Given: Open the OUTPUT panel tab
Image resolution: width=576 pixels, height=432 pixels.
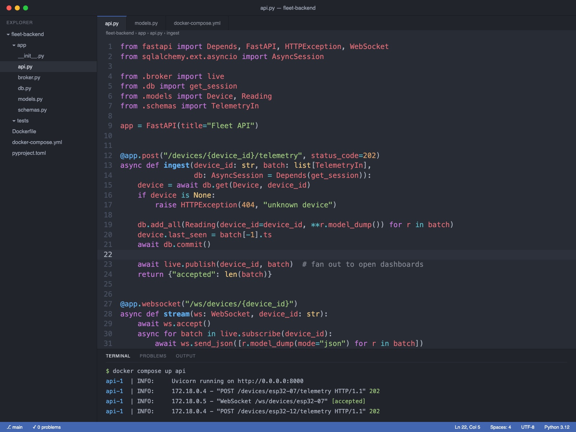Looking at the screenshot, I should 186,356.
